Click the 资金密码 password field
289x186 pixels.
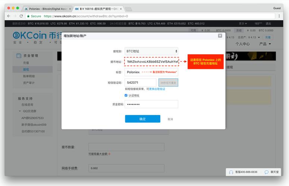tap(151, 105)
